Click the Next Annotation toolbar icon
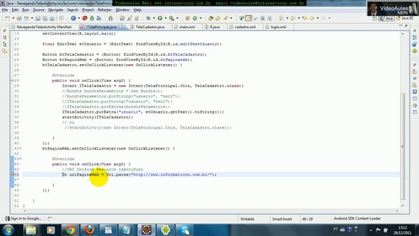419x236 pixels. pos(281,18)
